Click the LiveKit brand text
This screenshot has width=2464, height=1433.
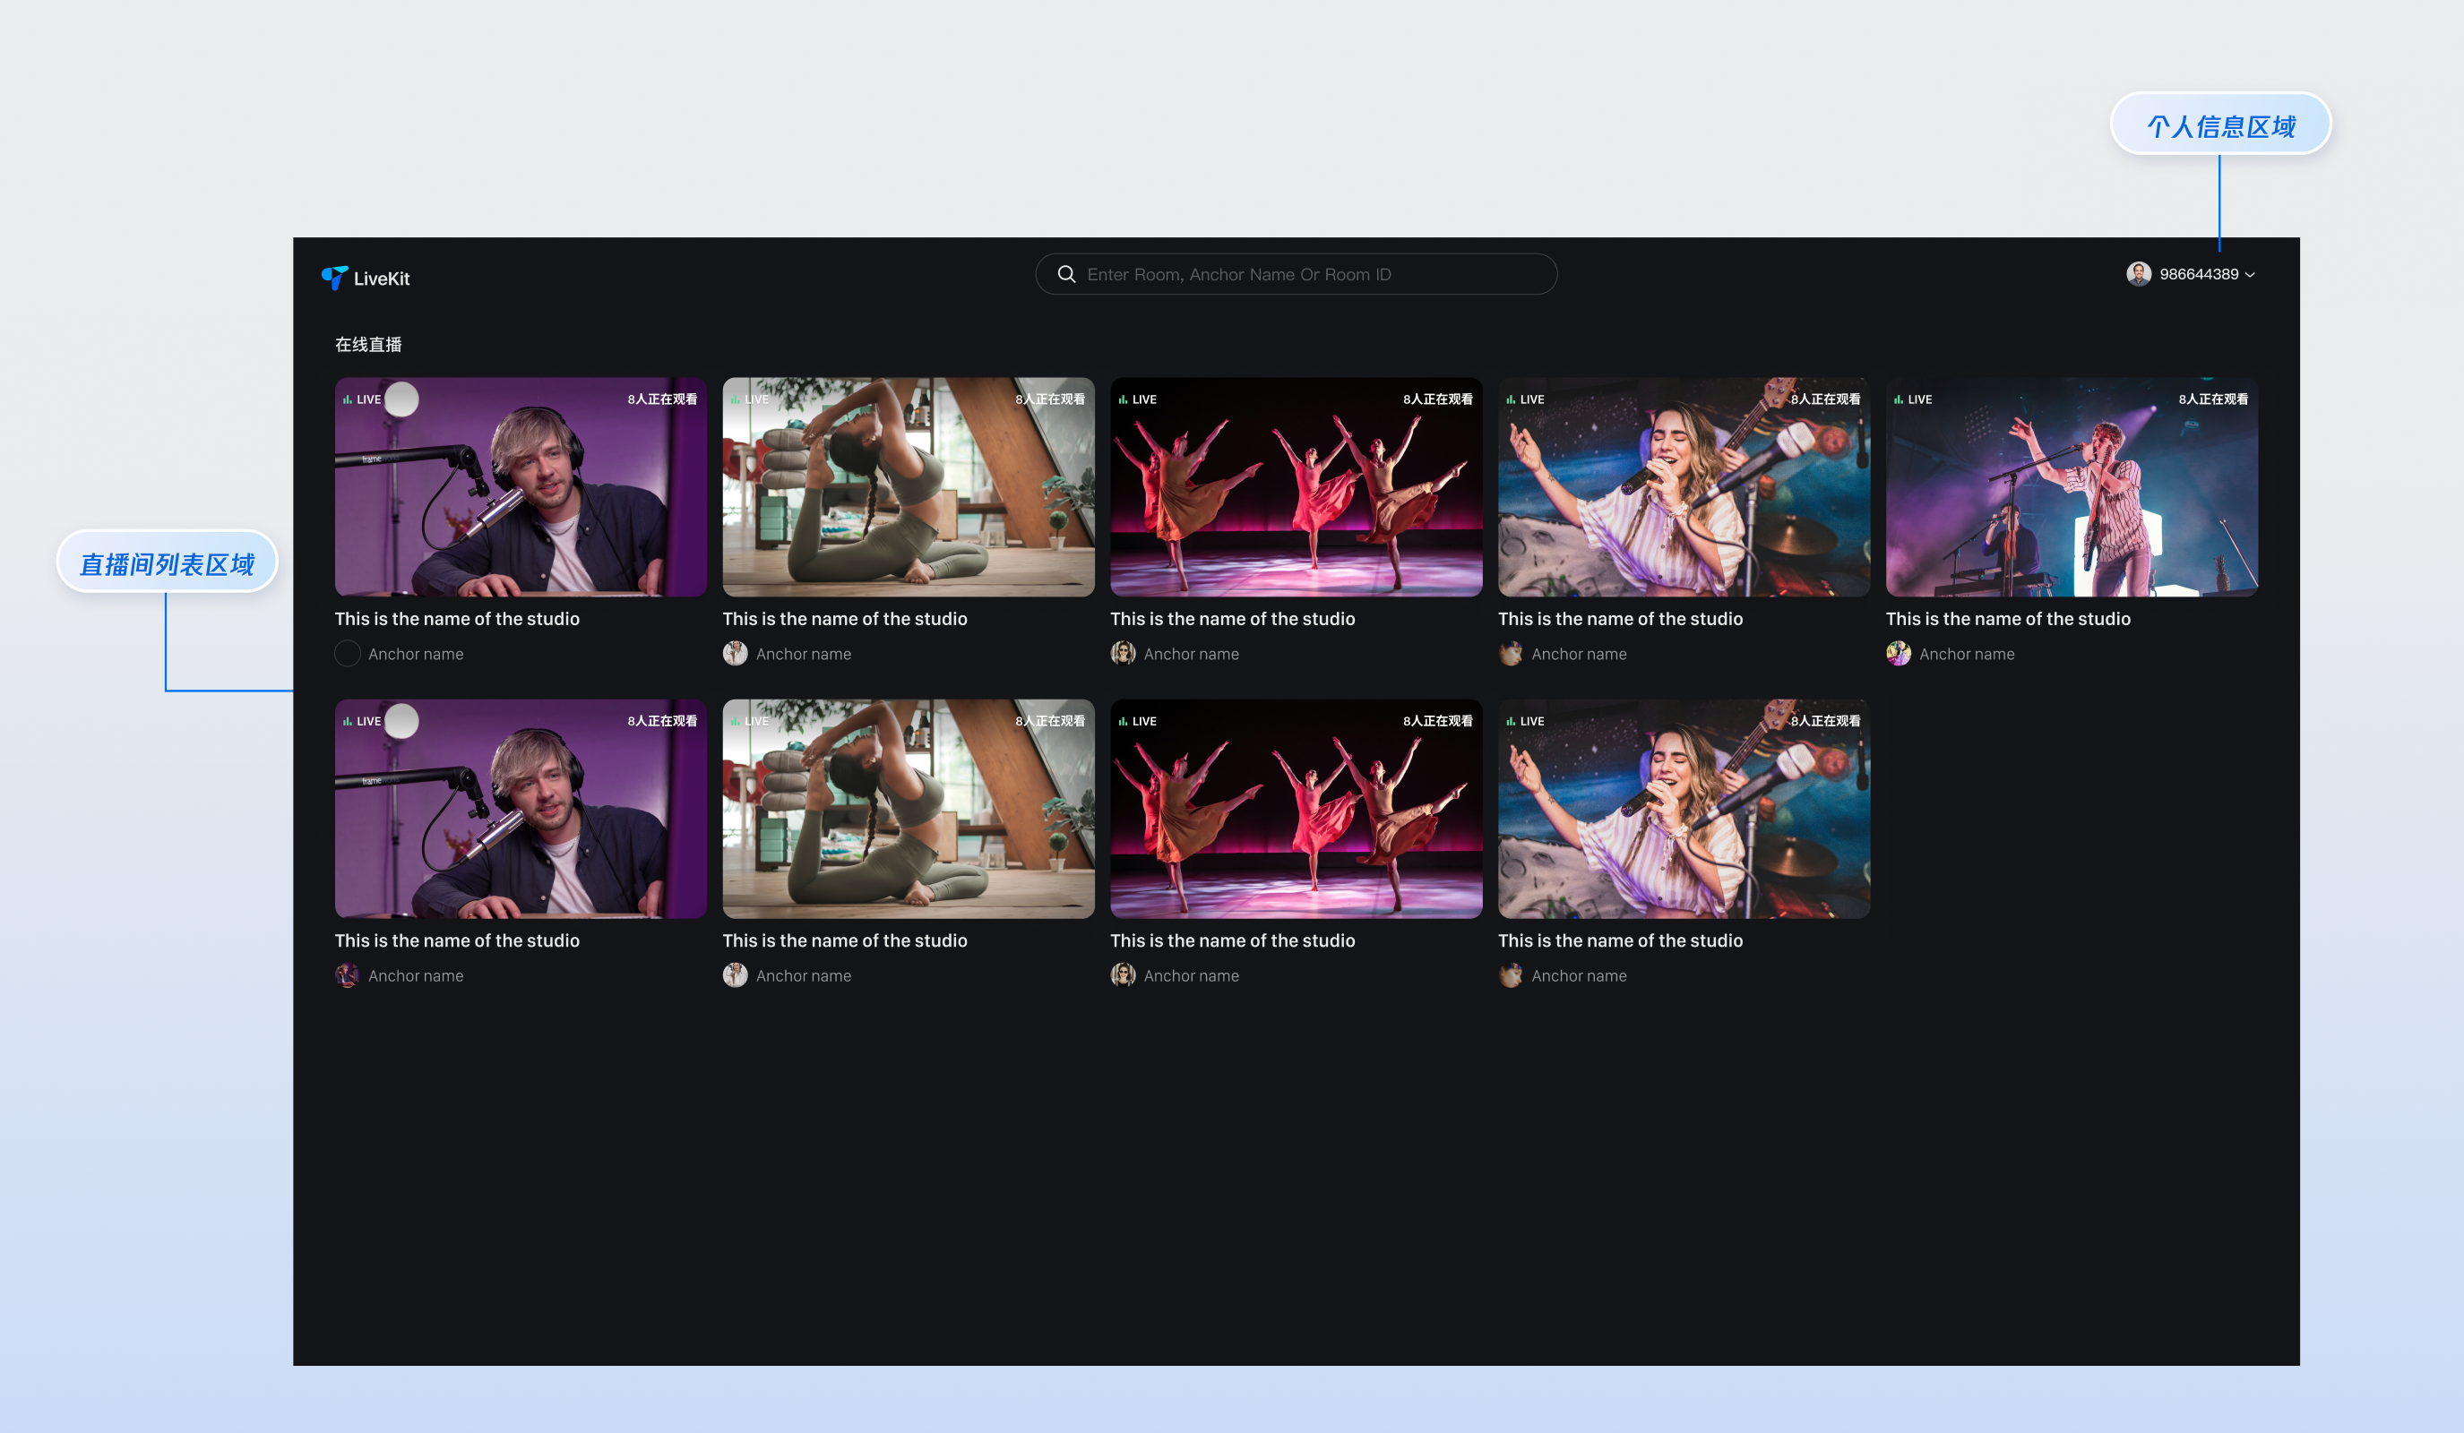pos(382,279)
